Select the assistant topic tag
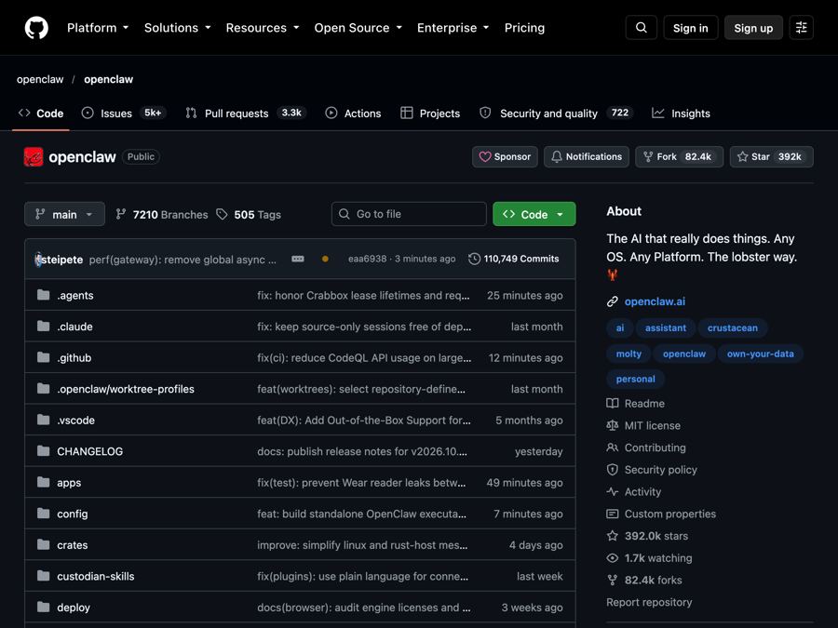The image size is (838, 628). tap(666, 327)
